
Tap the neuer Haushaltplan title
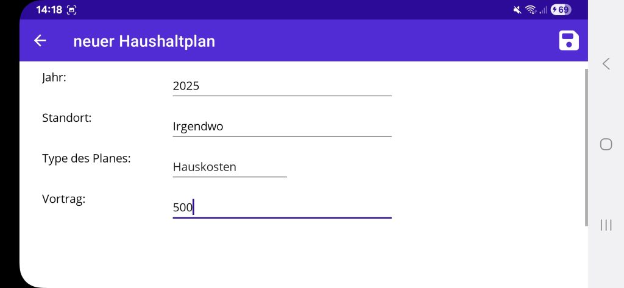[144, 41]
